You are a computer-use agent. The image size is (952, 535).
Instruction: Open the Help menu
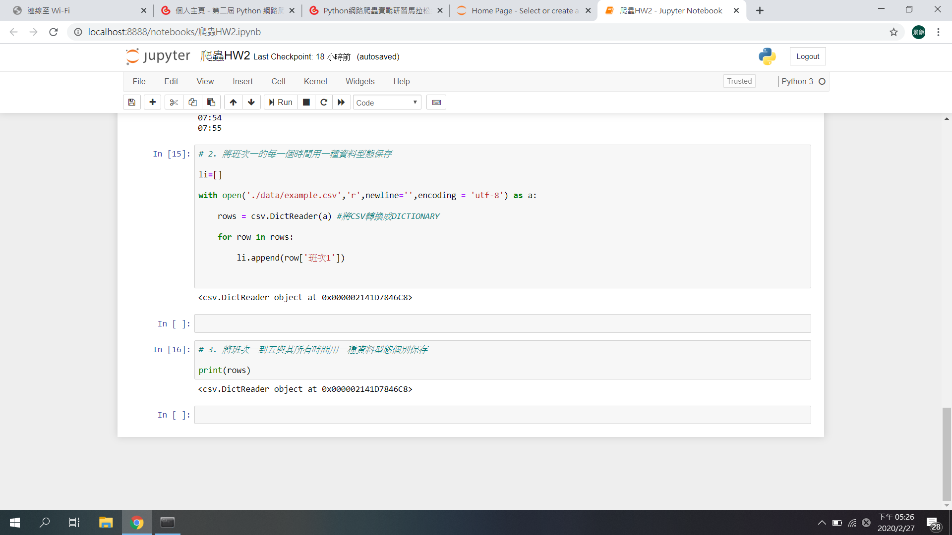(402, 81)
